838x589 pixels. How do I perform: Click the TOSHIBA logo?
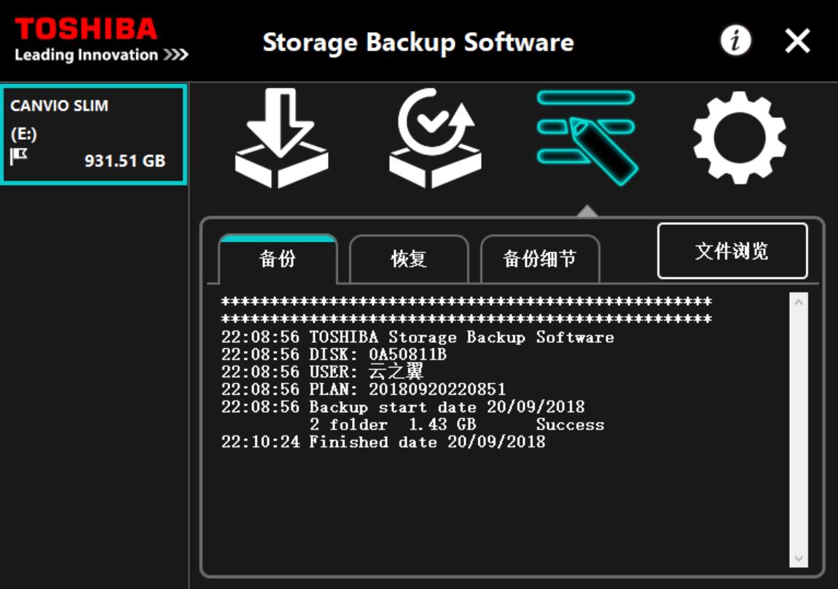point(86,29)
